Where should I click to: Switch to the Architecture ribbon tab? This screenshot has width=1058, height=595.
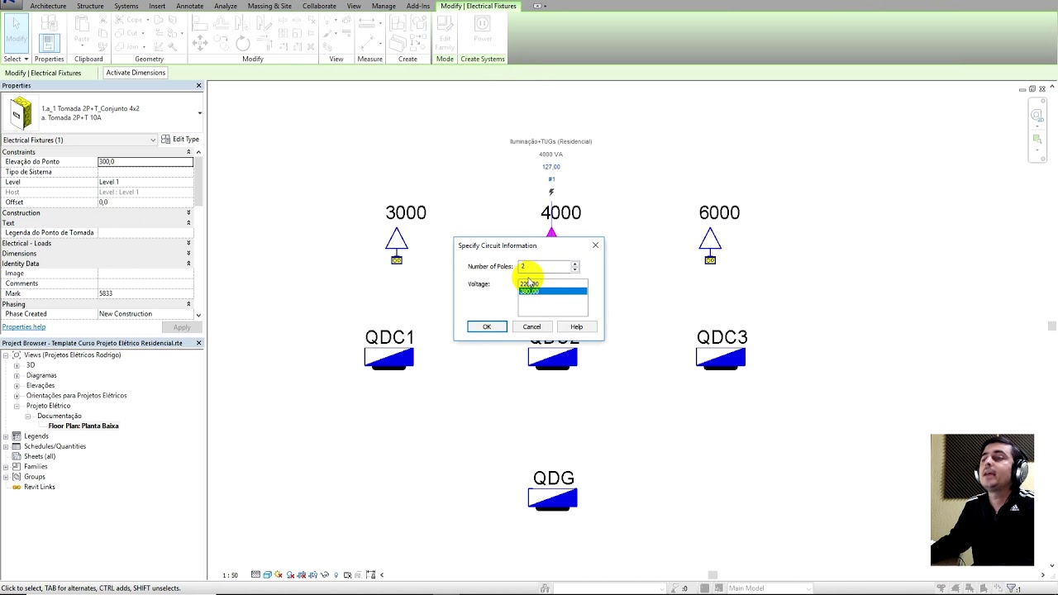click(x=48, y=6)
